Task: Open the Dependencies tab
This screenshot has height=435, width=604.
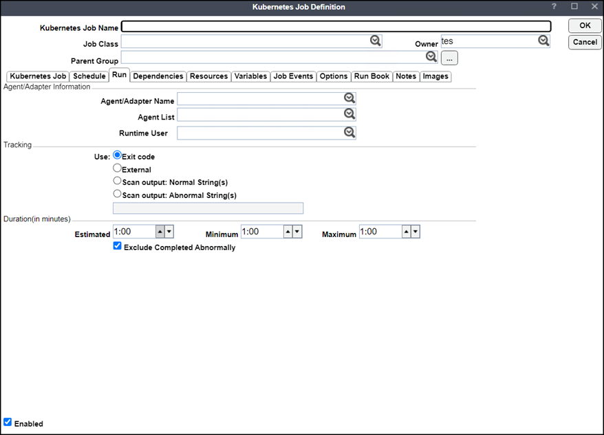Action: click(x=158, y=76)
